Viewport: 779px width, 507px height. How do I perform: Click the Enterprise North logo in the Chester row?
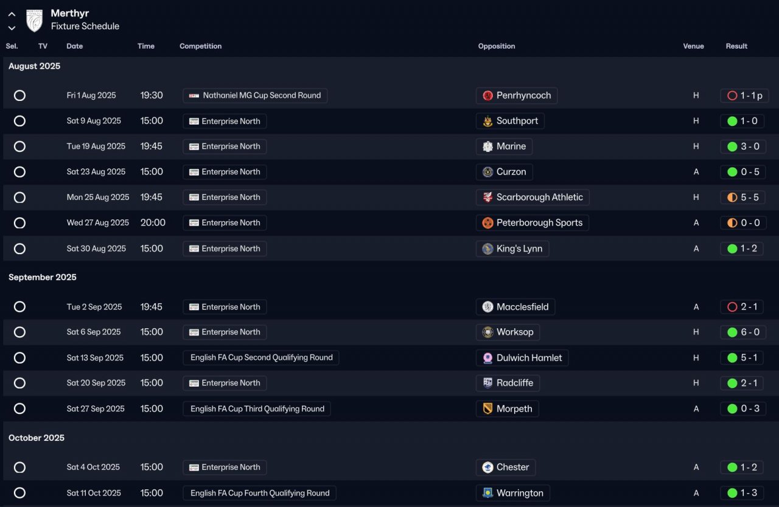[x=194, y=467]
